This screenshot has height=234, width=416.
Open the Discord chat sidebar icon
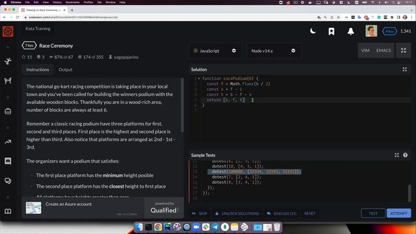pyautogui.click(x=8, y=161)
